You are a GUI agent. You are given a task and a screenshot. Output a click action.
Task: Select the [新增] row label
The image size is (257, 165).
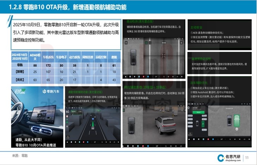tap(20, 72)
